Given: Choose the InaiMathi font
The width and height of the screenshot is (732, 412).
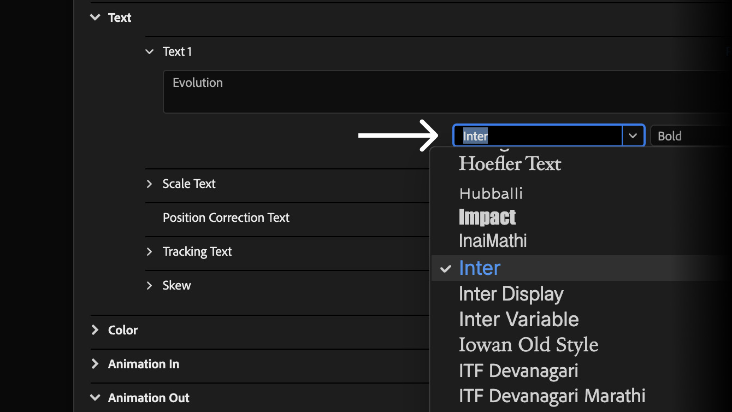Looking at the screenshot, I should (493, 240).
